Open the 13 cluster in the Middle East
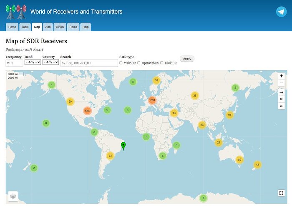Screen dimensions: 292x208 pyautogui.click(x=174, y=113)
